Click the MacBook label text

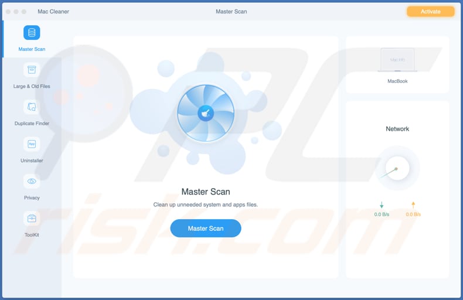point(397,81)
